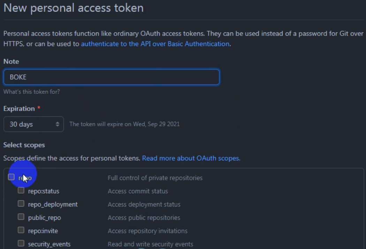The image size is (366, 249).
Task: Click the Note input field containing BOKE
Action: [x=112, y=77]
